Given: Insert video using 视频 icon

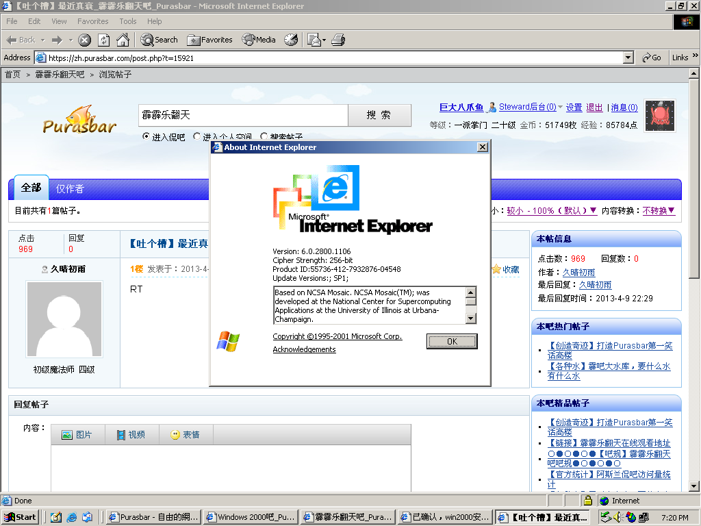Looking at the screenshot, I should 130,435.
